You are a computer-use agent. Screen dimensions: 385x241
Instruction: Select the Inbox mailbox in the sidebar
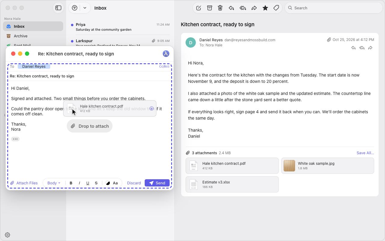(33, 26)
